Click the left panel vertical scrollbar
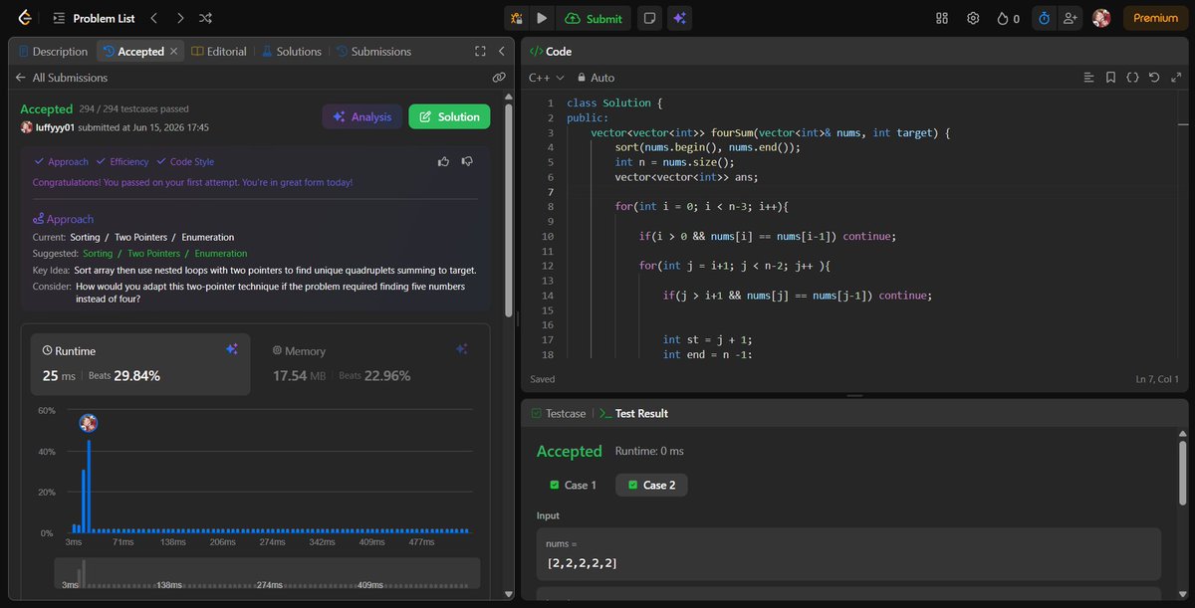 point(510,210)
